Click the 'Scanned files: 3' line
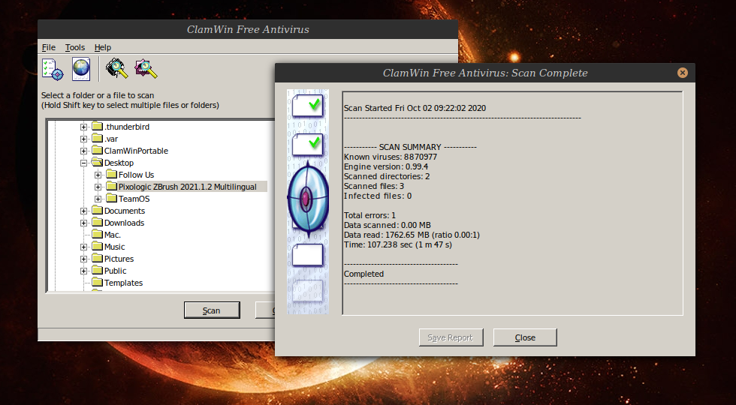 point(374,186)
